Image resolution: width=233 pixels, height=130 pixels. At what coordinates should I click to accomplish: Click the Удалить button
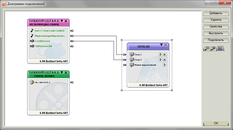click(216, 20)
